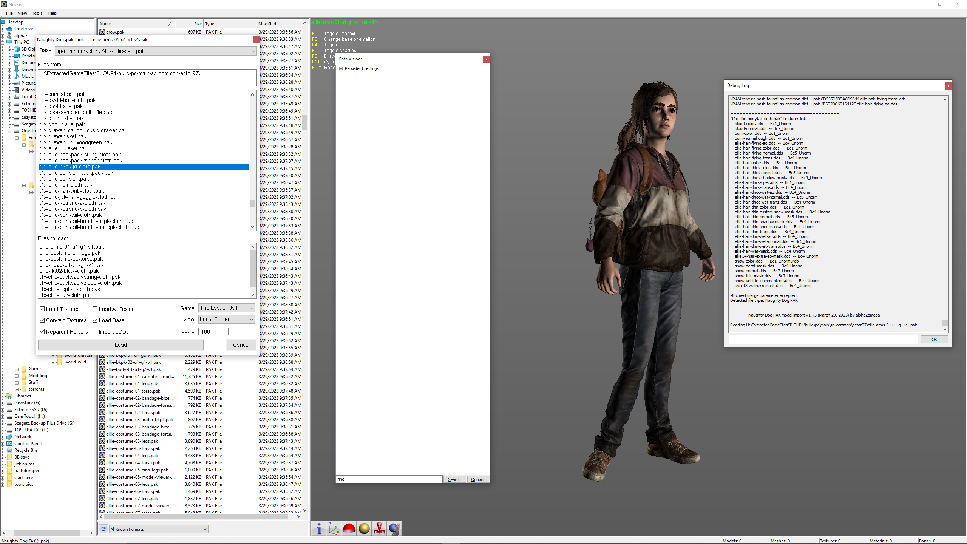Click the Music note icon in tree
The image size is (967, 544).
point(17,76)
